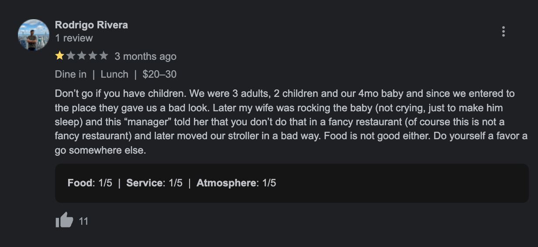Screen dimensions: 538x247
Task: Click the Rodrigo Rivera reviewer name
Action: [x=91, y=25]
